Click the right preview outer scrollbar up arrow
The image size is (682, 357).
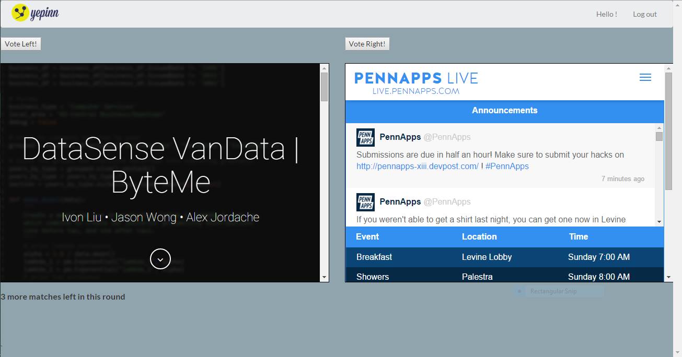click(668, 68)
